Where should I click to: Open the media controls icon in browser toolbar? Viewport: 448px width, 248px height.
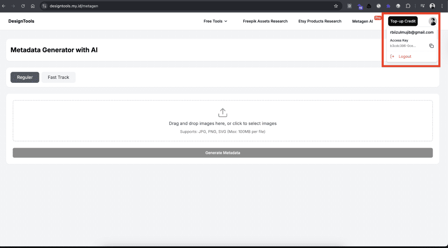pyautogui.click(x=422, y=6)
